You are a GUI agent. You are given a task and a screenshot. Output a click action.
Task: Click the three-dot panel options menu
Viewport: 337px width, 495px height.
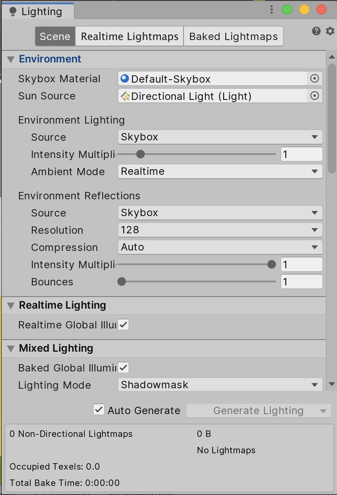(272, 10)
